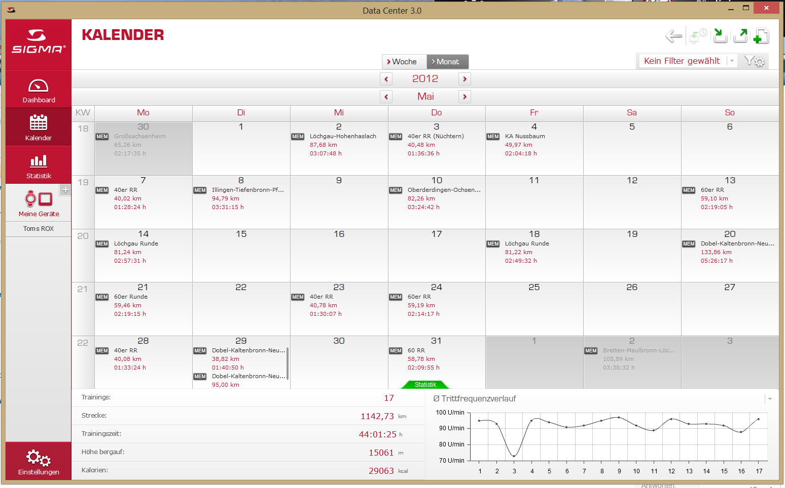Open filter settings funnel gear icon
785x488 pixels.
coord(754,61)
